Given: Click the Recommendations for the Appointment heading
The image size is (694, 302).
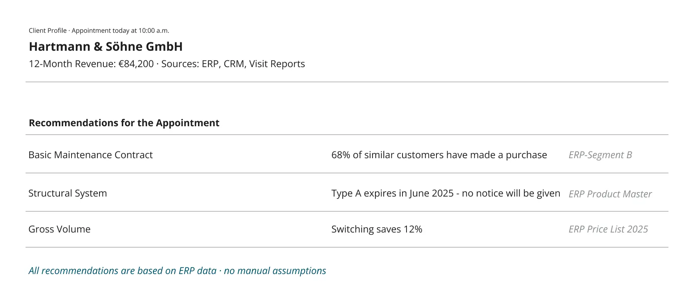Looking at the screenshot, I should click(124, 123).
